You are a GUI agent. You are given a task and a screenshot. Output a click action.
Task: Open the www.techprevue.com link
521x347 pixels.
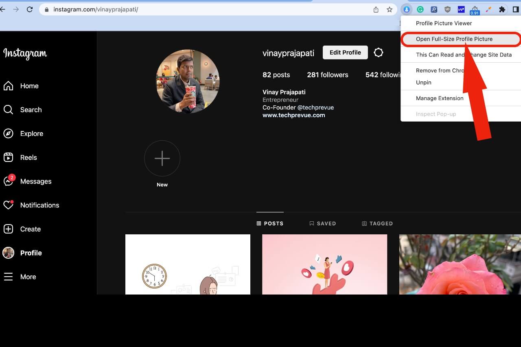coord(294,115)
